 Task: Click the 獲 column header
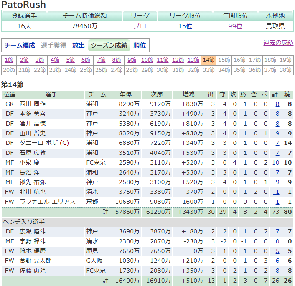[287, 94]
